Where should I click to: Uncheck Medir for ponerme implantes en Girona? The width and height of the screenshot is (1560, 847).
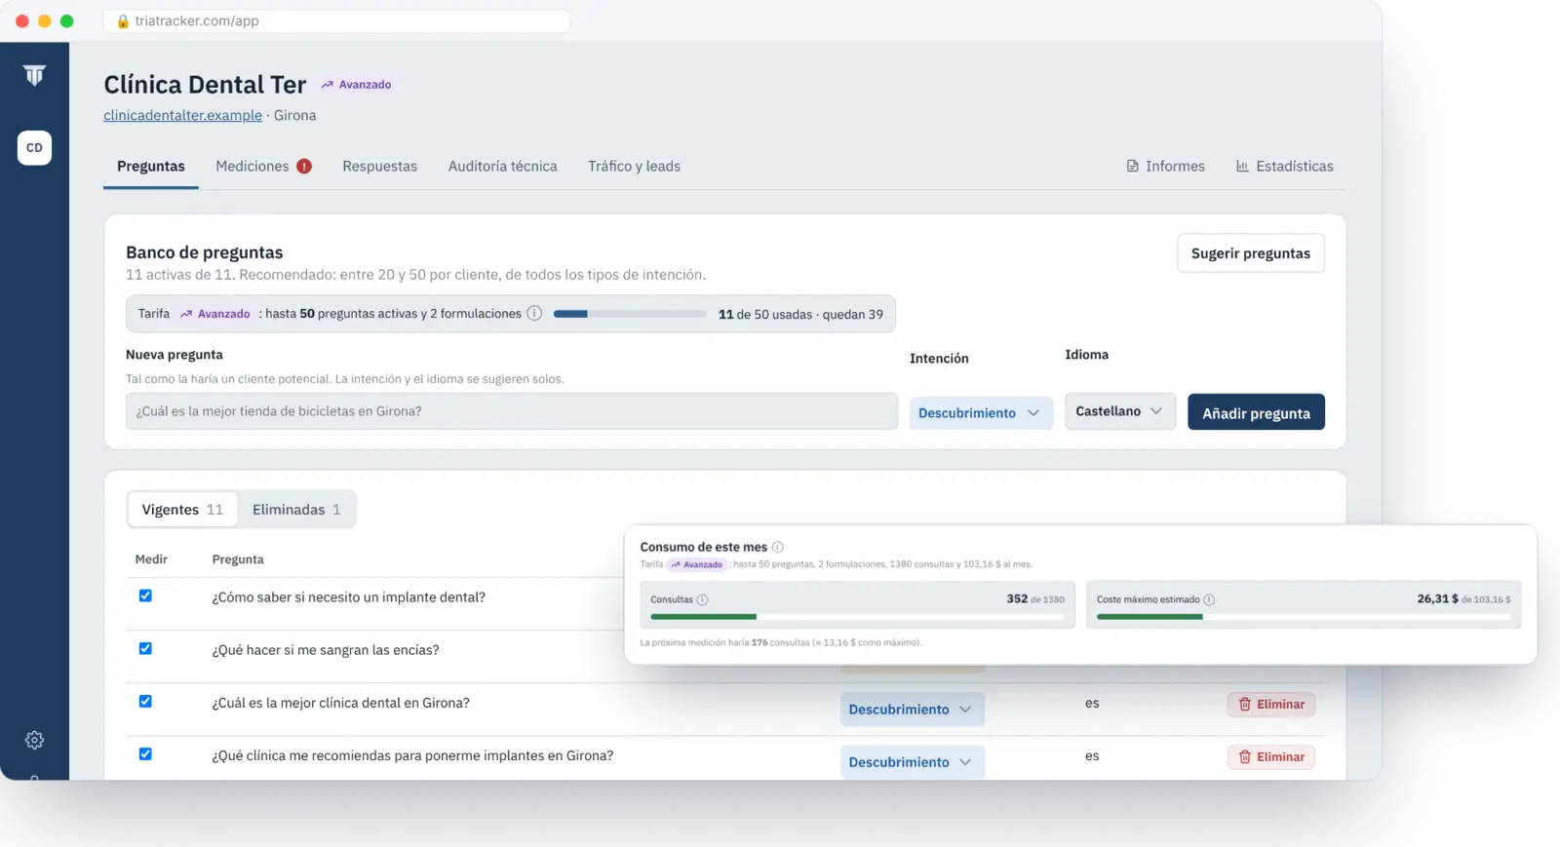(145, 753)
